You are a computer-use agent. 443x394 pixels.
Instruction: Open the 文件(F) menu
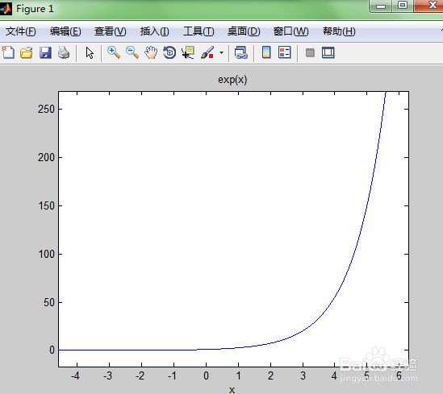(21, 31)
